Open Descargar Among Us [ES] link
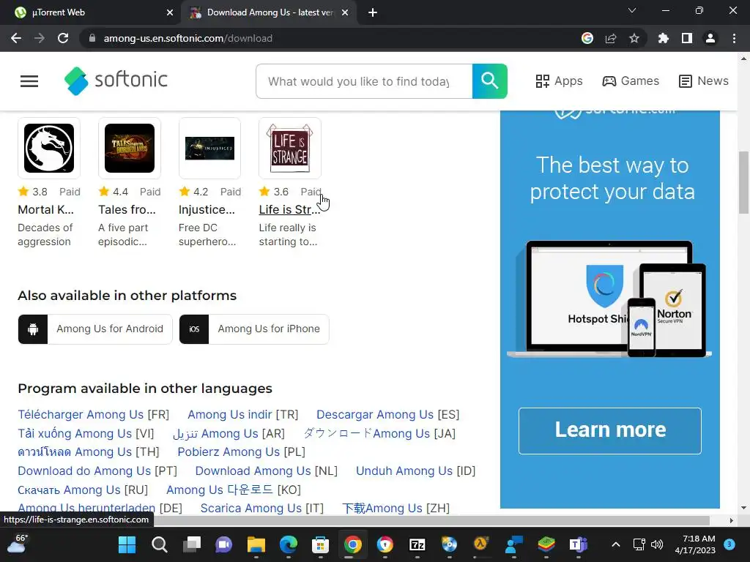Screen dimensions: 750x562 click(387, 414)
